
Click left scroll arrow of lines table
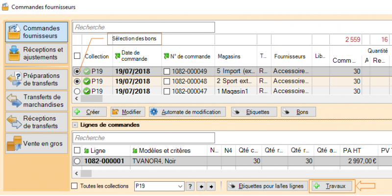(76, 173)
